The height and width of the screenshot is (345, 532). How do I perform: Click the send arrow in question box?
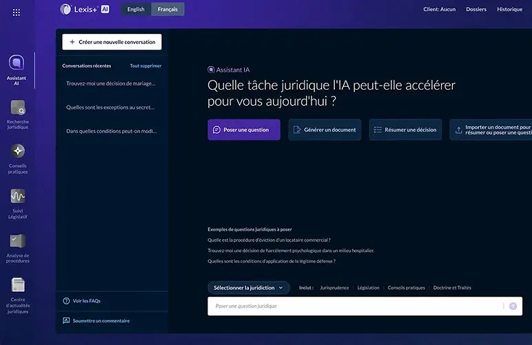click(513, 306)
